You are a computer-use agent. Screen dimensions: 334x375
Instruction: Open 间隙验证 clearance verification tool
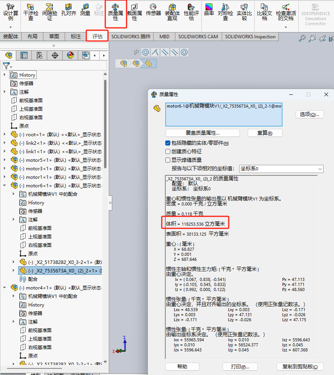(50, 12)
